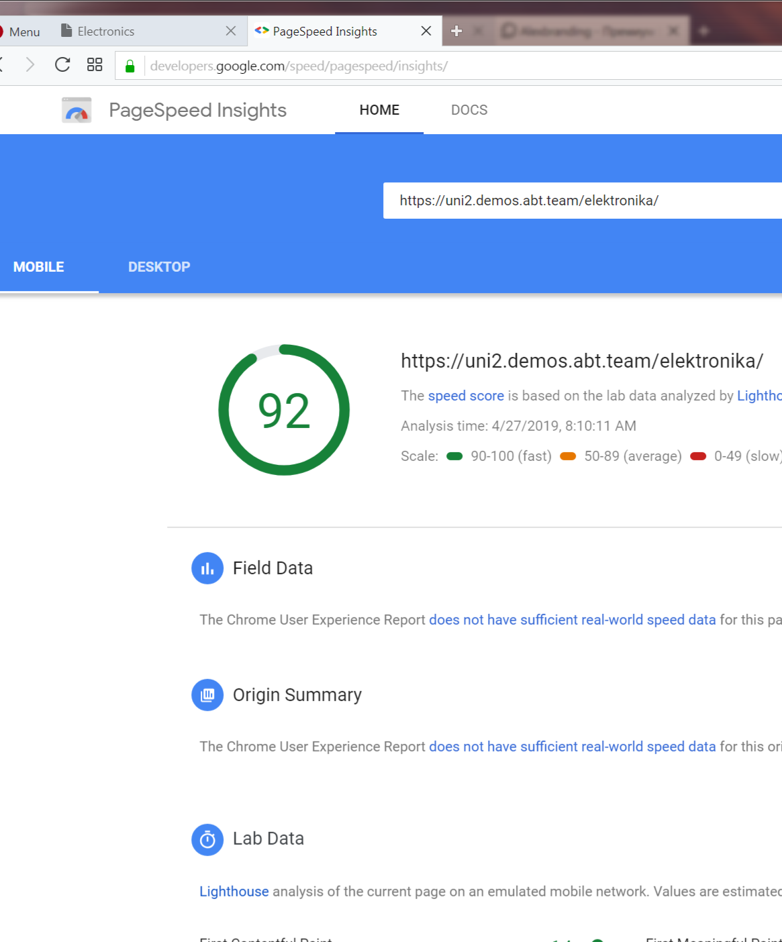The width and height of the screenshot is (782, 942).
Task: Click the Origin Summary icon
Action: (x=207, y=695)
